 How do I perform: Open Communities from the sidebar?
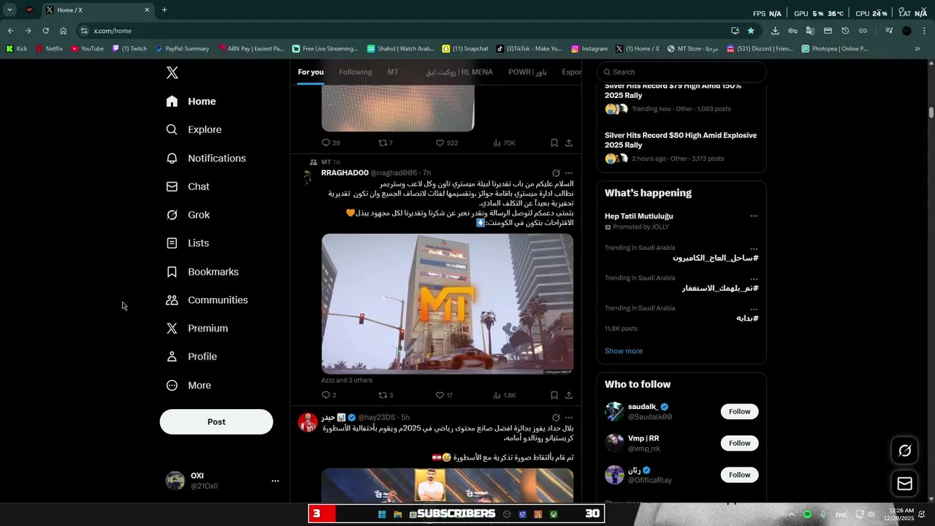(x=207, y=300)
